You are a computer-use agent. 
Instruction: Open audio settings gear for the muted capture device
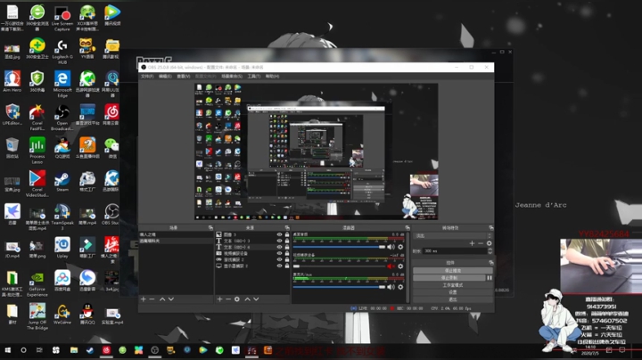[x=400, y=266]
